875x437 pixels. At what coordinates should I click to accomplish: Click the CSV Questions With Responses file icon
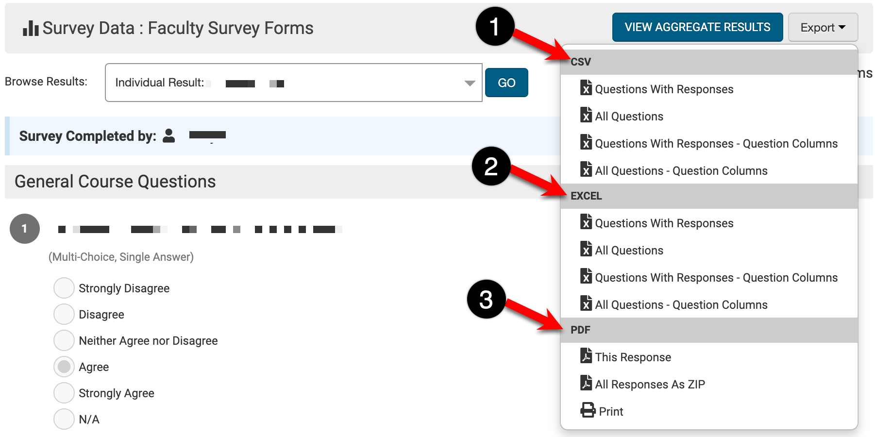[586, 88]
